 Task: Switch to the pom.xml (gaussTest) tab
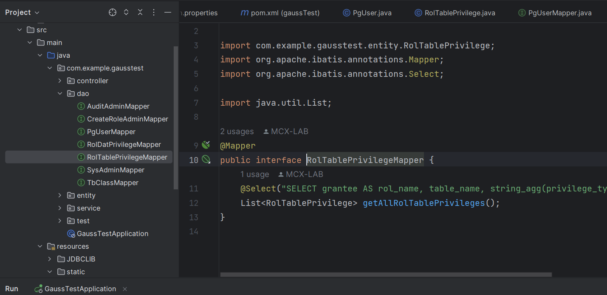(x=280, y=13)
